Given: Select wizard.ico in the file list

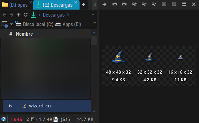Looking at the screenshot, I should pos(47,106).
